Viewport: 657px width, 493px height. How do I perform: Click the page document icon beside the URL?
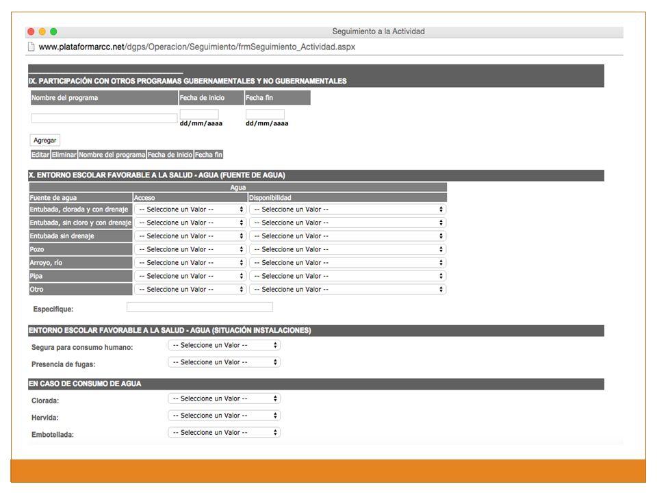point(31,47)
